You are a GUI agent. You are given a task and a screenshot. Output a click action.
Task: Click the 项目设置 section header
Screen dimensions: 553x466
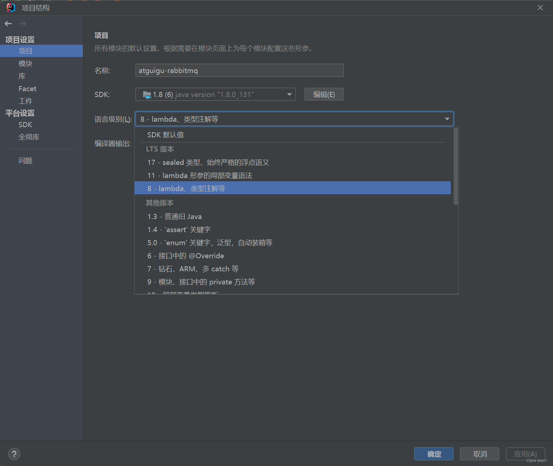click(x=20, y=40)
